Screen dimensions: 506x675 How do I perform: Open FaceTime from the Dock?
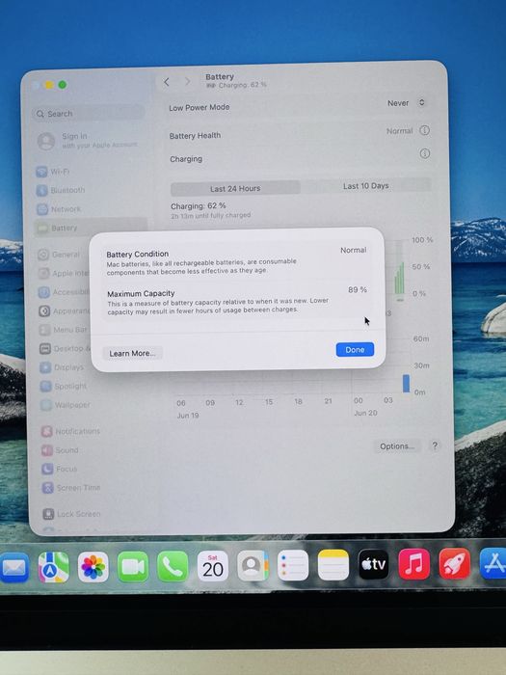pos(133,567)
